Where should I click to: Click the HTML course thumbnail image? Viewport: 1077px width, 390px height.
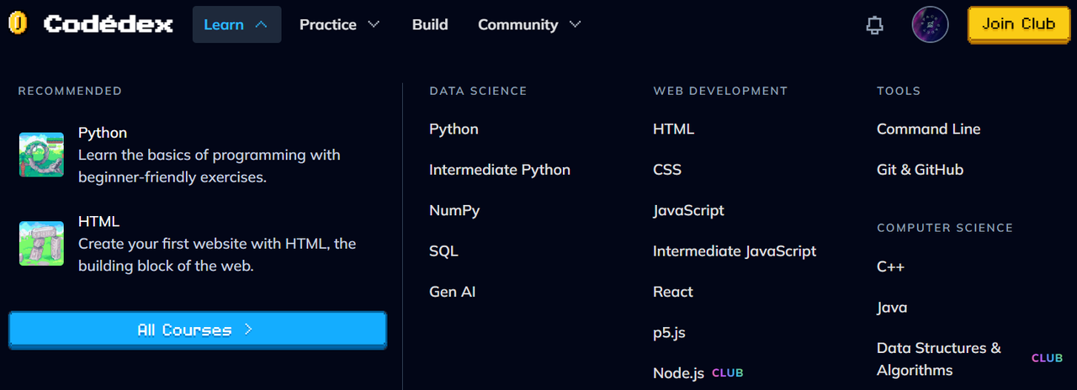42,244
